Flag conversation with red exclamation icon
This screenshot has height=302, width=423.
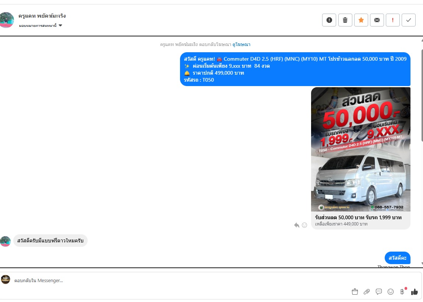click(x=393, y=20)
